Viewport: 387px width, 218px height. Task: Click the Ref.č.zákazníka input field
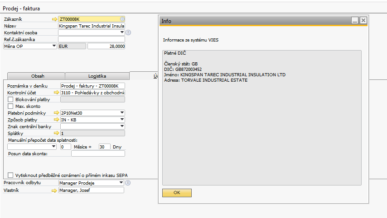(92, 39)
